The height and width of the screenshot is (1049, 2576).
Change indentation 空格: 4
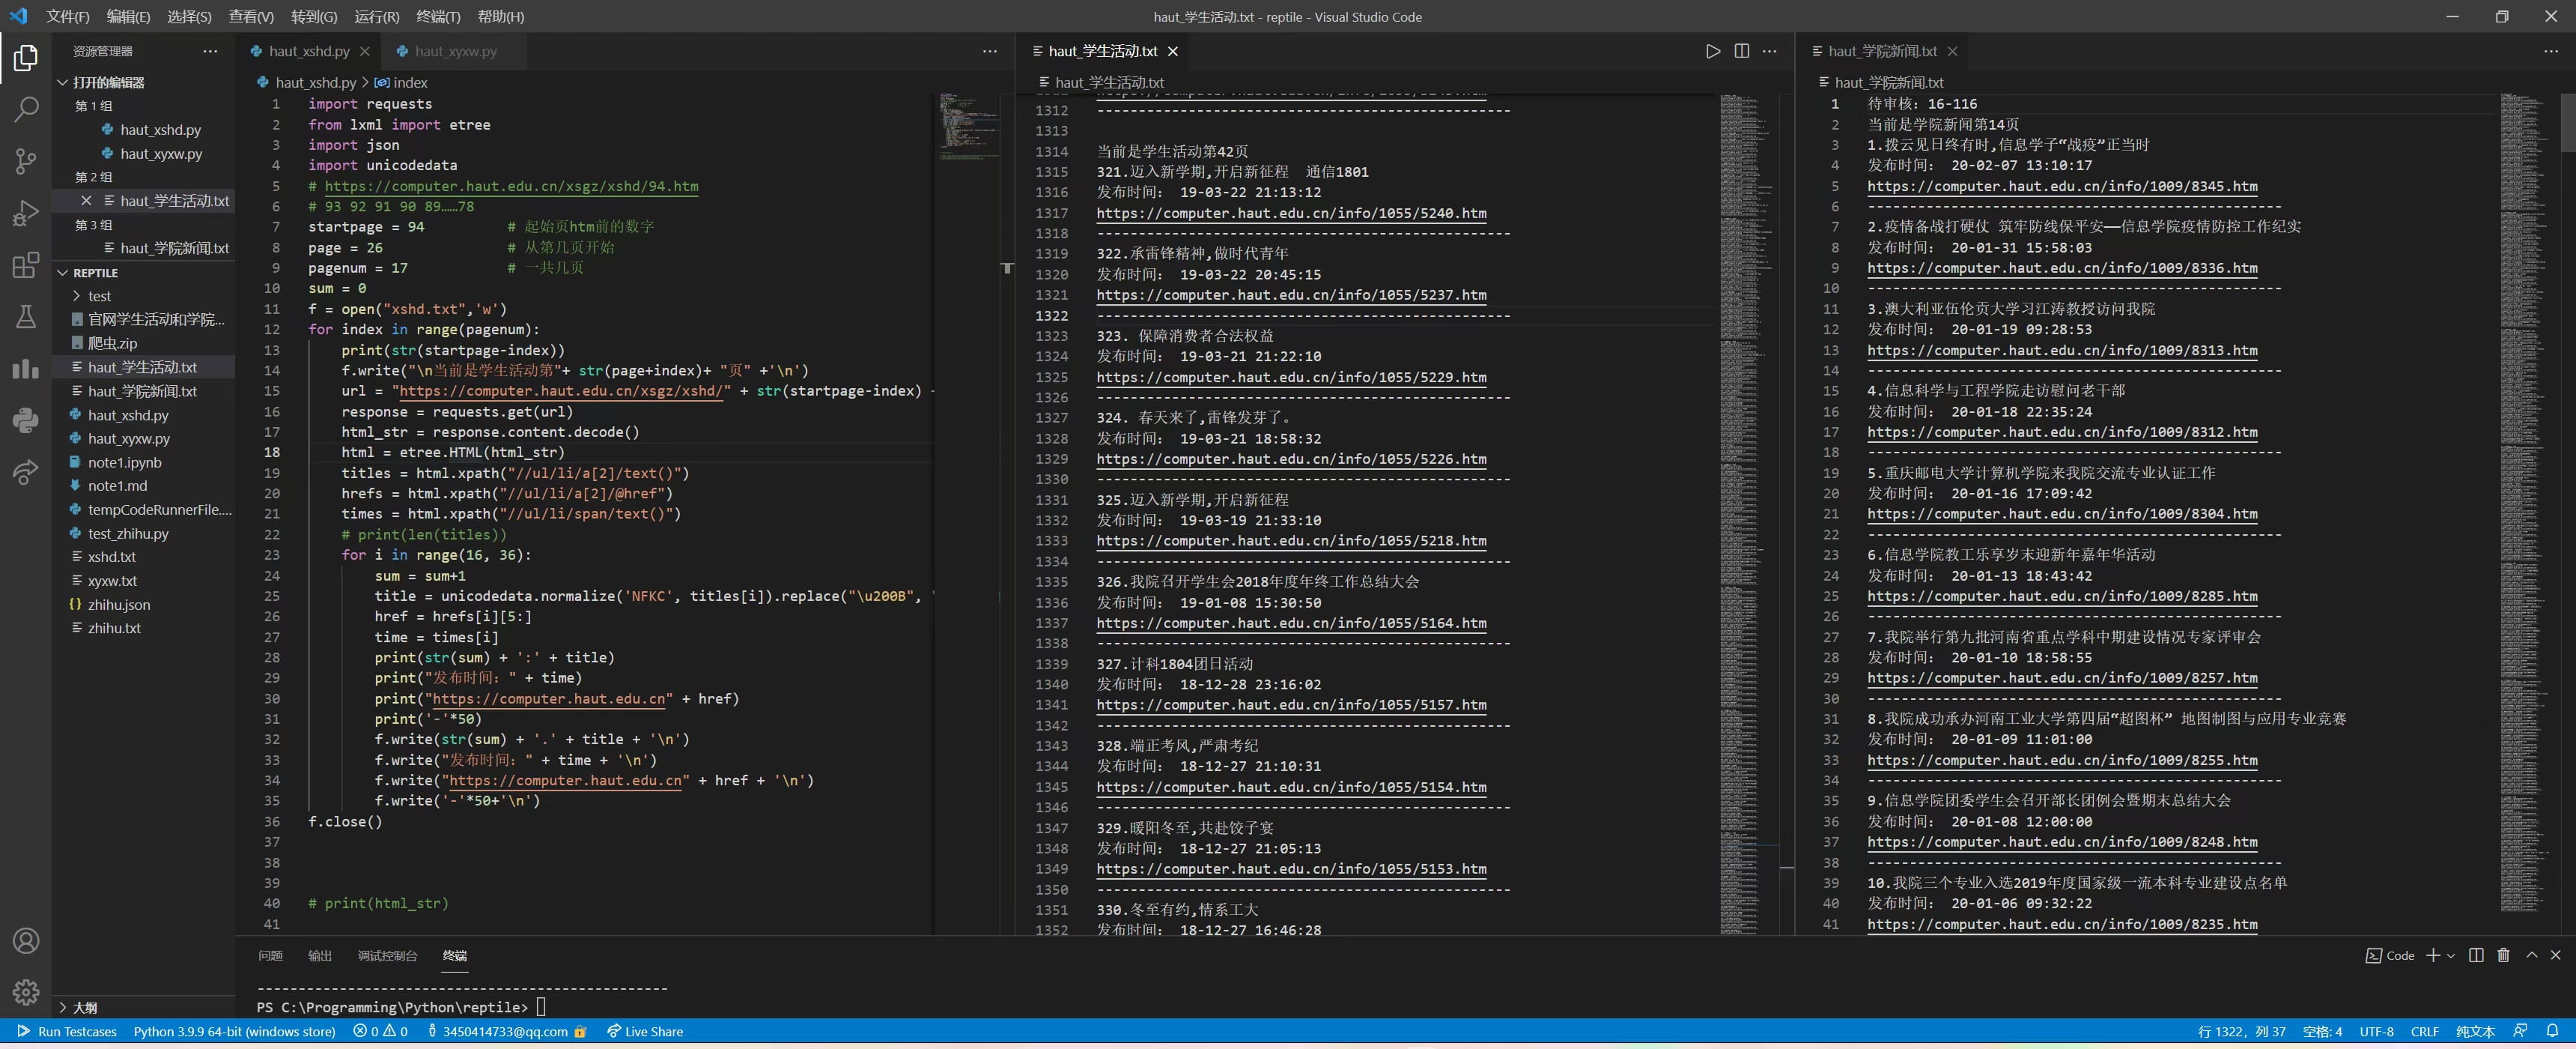point(2322,1031)
